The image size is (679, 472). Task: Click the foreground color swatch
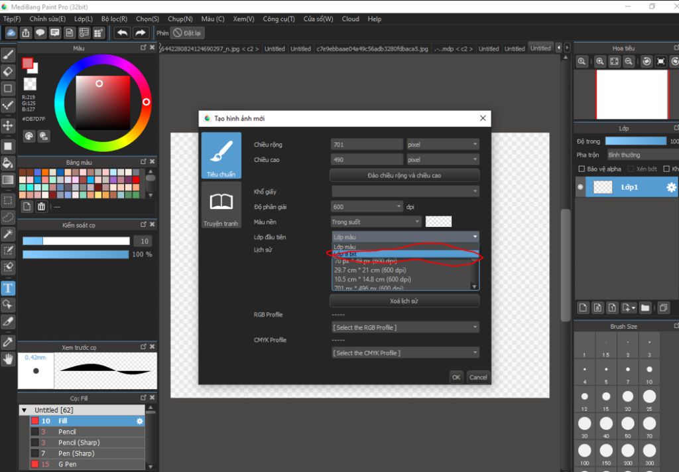(x=28, y=63)
